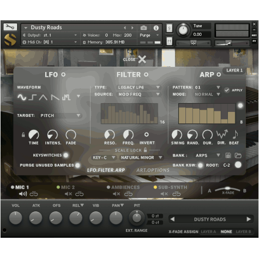Open the LFO TARGET PITCH dropdown
Screen dimensions: 259x259
(x=61, y=116)
